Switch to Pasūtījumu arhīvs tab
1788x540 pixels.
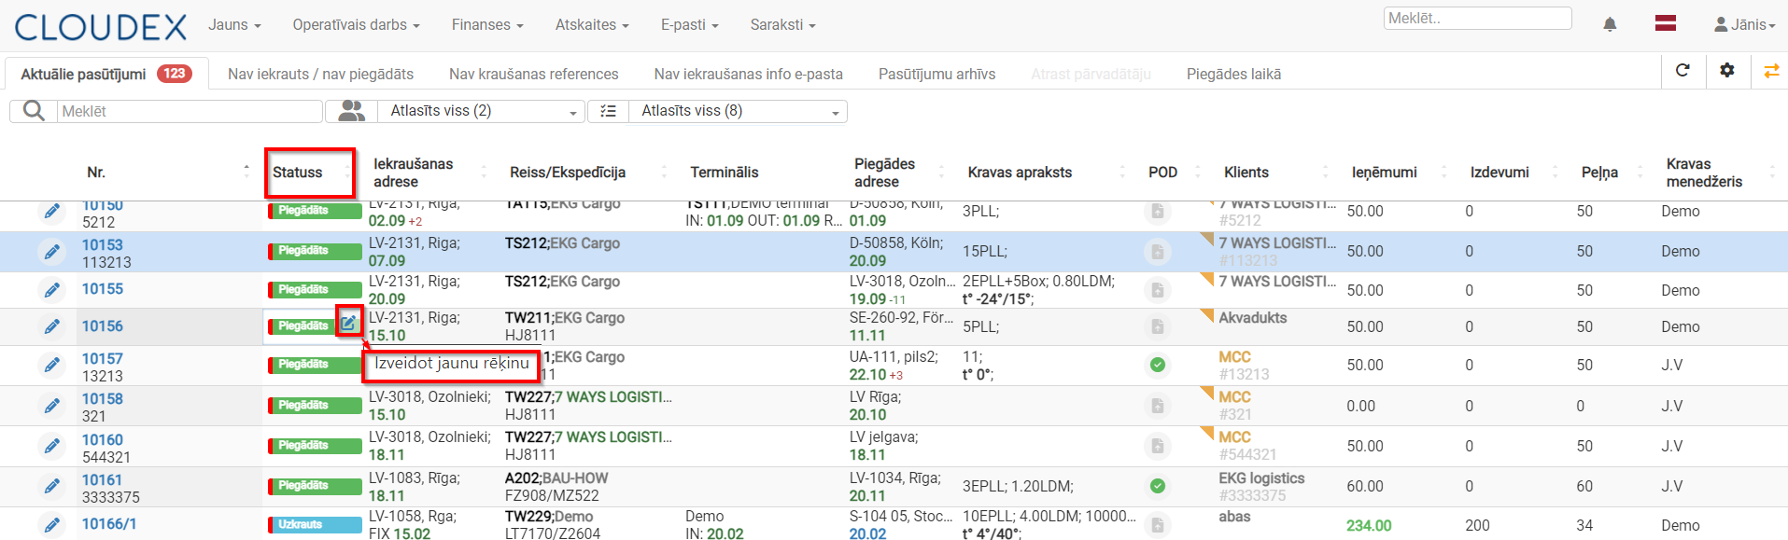[x=936, y=74]
